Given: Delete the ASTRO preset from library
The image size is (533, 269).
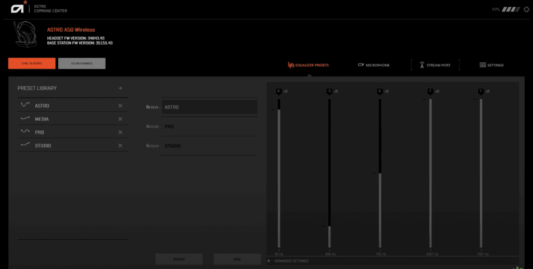Looking at the screenshot, I should [120, 106].
